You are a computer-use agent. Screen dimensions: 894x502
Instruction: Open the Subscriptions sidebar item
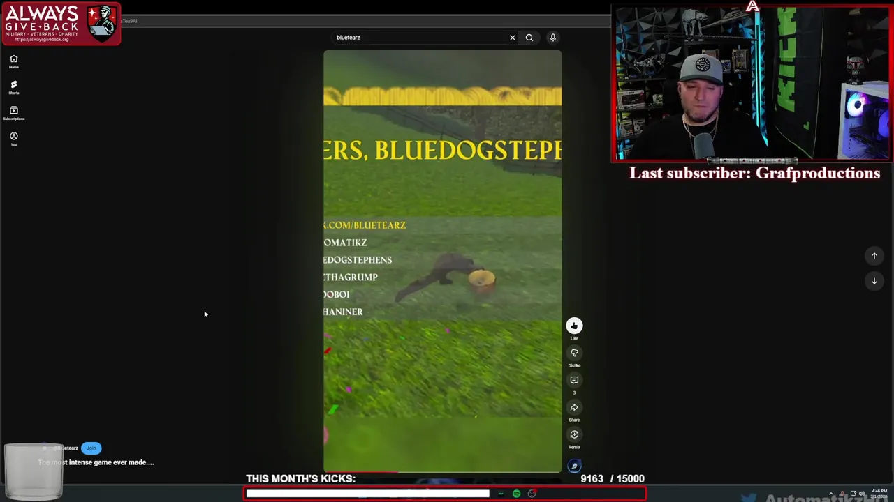coord(13,113)
